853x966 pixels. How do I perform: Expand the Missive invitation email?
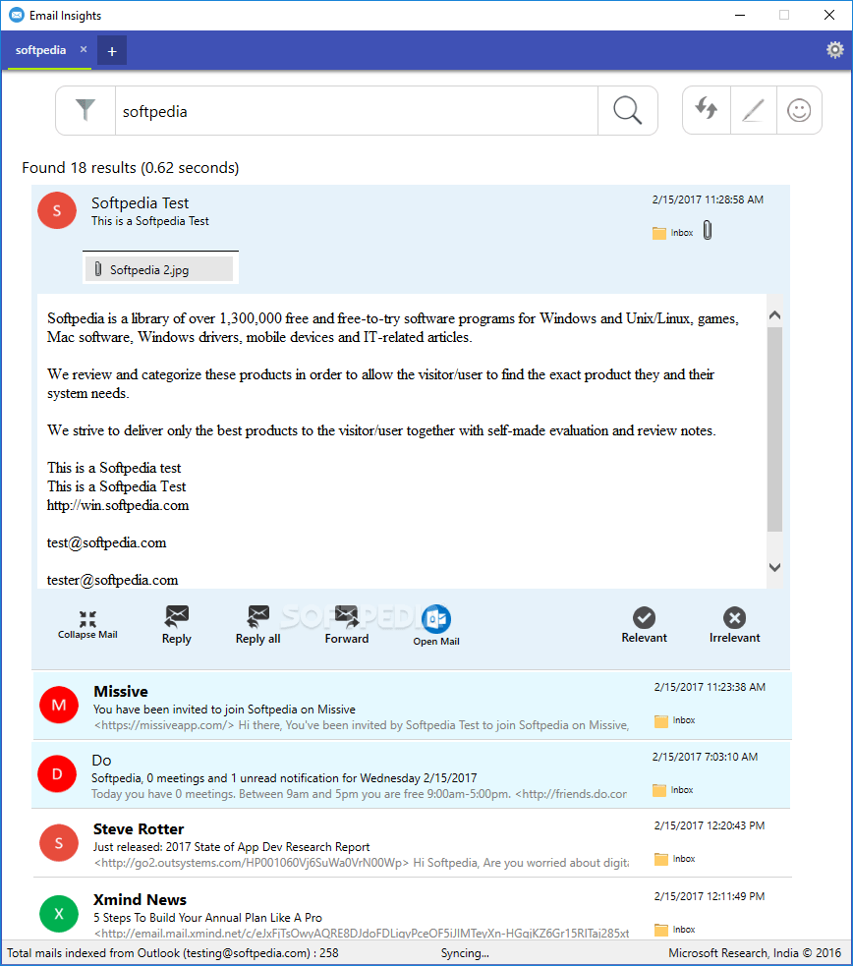(393, 704)
